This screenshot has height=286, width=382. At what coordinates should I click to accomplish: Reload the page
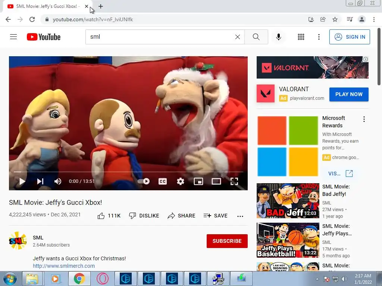tap(32, 19)
